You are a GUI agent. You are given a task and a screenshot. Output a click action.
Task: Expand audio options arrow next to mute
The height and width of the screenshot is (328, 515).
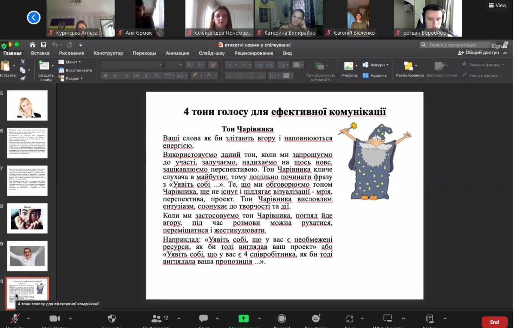[x=29, y=319]
